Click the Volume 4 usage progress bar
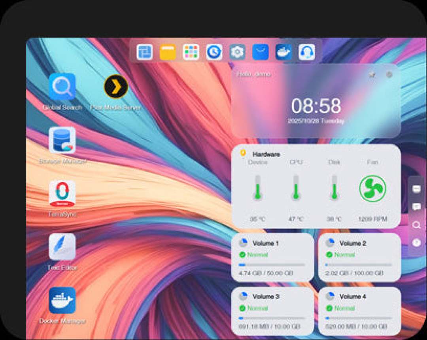This screenshot has height=340, width=427. pos(359,318)
